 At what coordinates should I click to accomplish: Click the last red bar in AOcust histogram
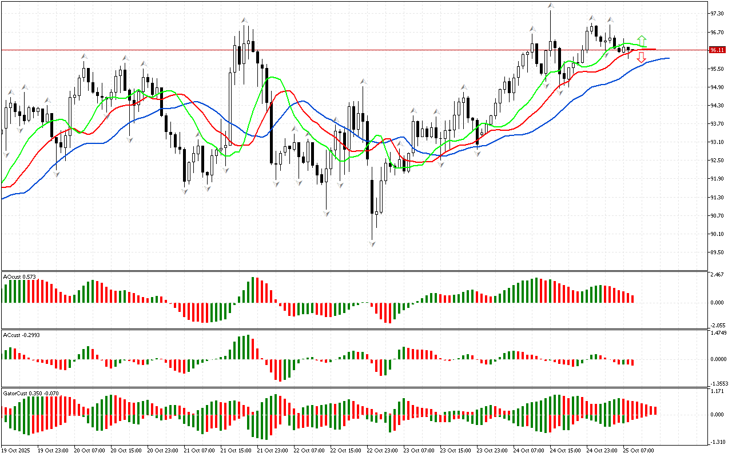pyautogui.click(x=632, y=298)
